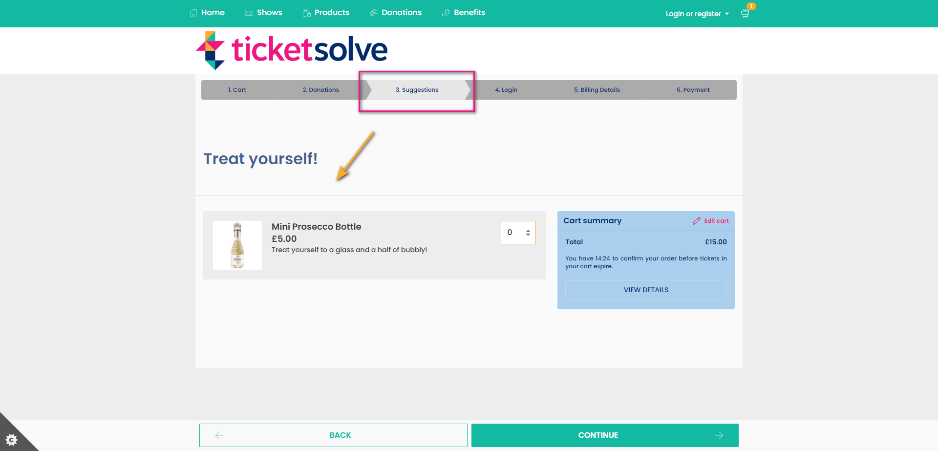Decrease Mini Prosecco quantity with down arrow
Screen dimensions: 938x451
pos(528,235)
